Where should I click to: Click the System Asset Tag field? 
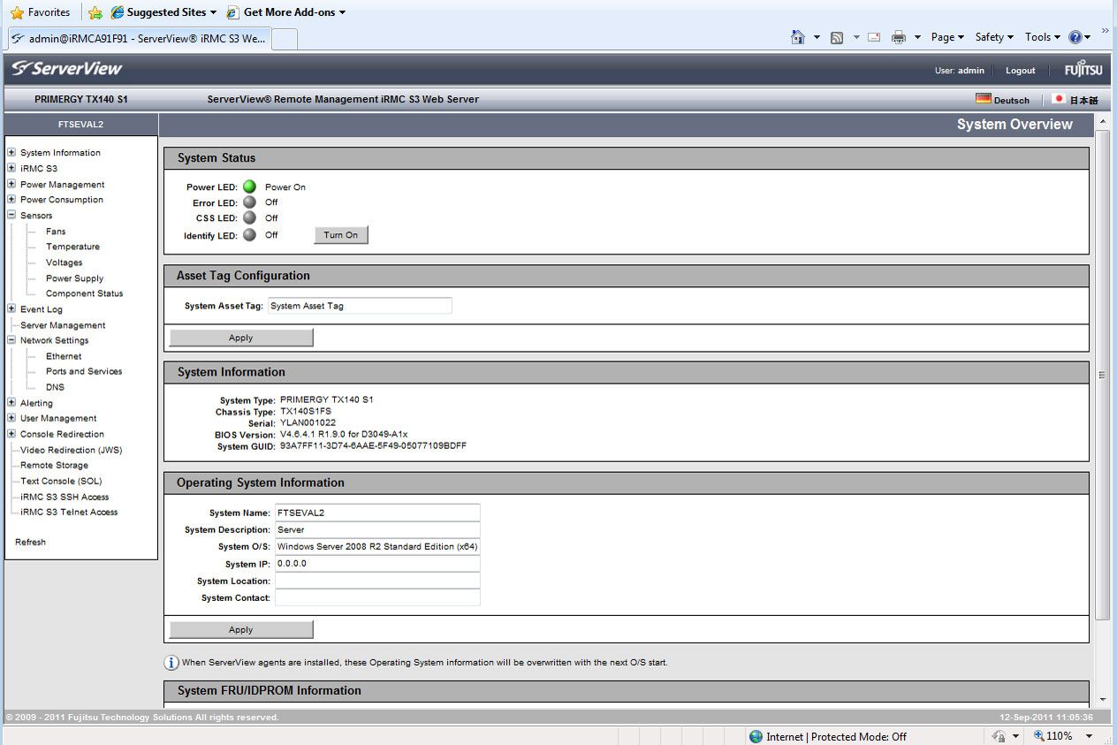point(360,306)
